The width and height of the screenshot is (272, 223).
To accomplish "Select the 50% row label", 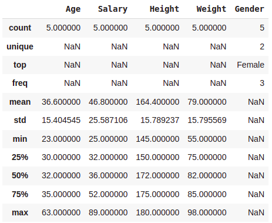I will pos(20,175).
